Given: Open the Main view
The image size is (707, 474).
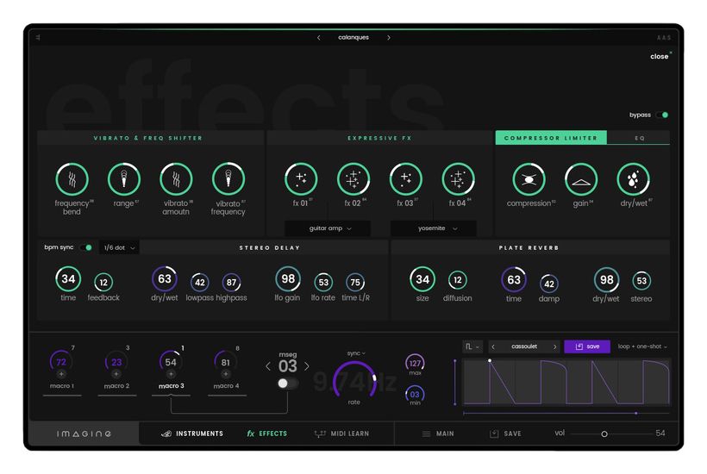Looking at the screenshot, I should click(438, 433).
